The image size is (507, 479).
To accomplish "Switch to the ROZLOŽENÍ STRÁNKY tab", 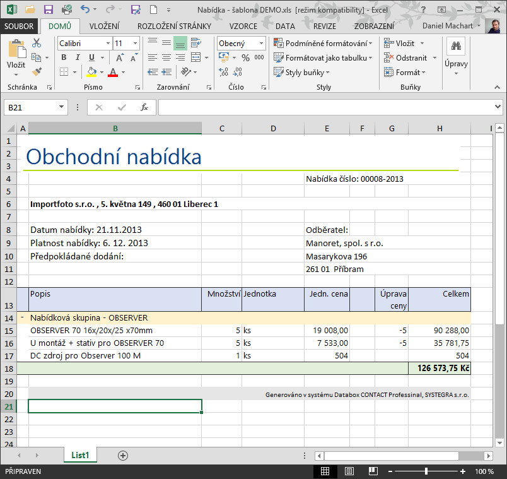I will pos(174,27).
